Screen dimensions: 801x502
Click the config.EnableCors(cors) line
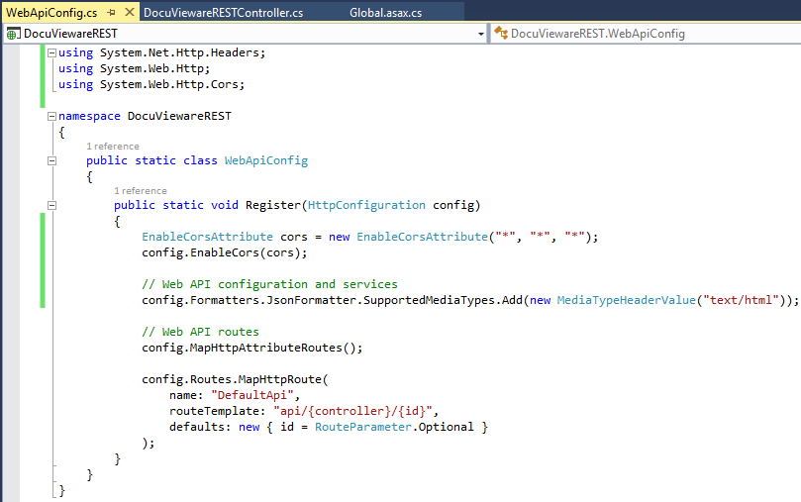coord(225,252)
